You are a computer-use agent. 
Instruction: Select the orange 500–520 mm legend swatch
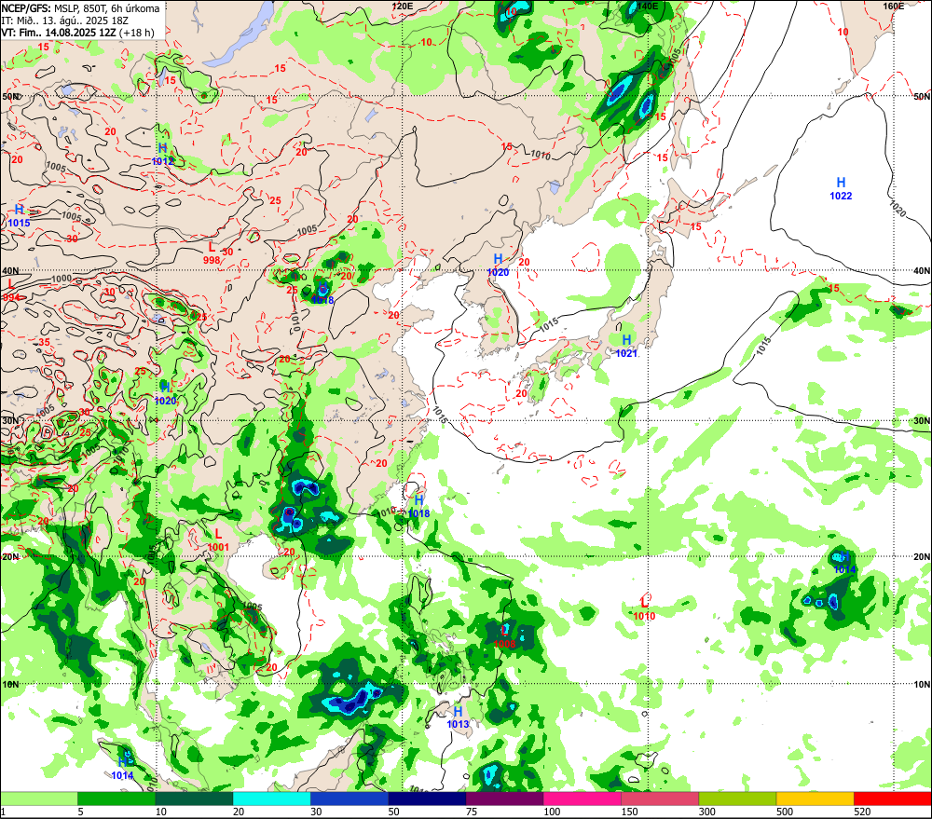coord(815,799)
